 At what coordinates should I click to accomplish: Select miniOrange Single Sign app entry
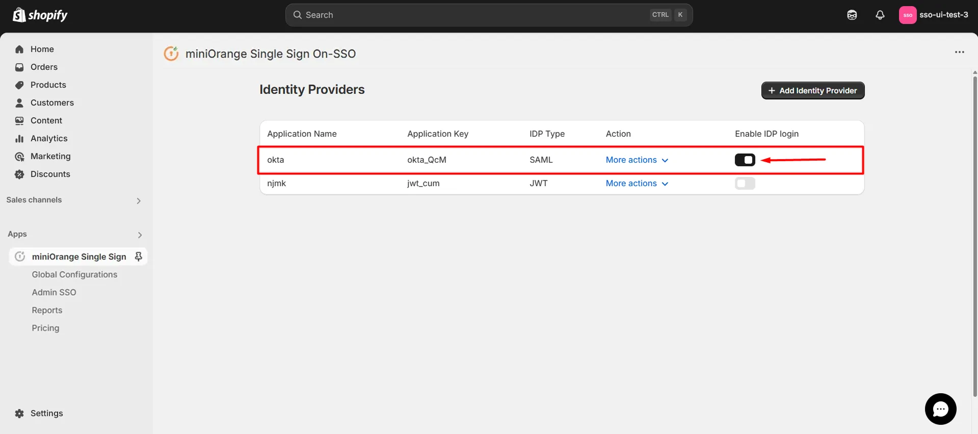point(78,257)
